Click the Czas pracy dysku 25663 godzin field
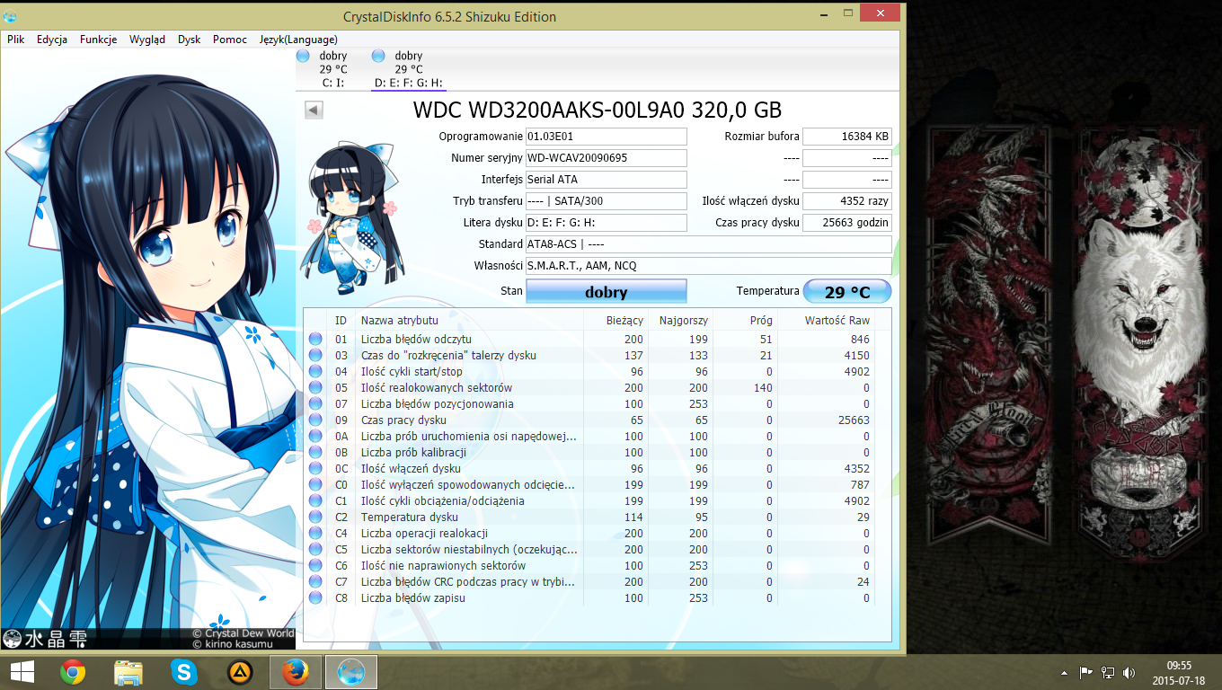Viewport: 1222px width, 690px height. [847, 223]
